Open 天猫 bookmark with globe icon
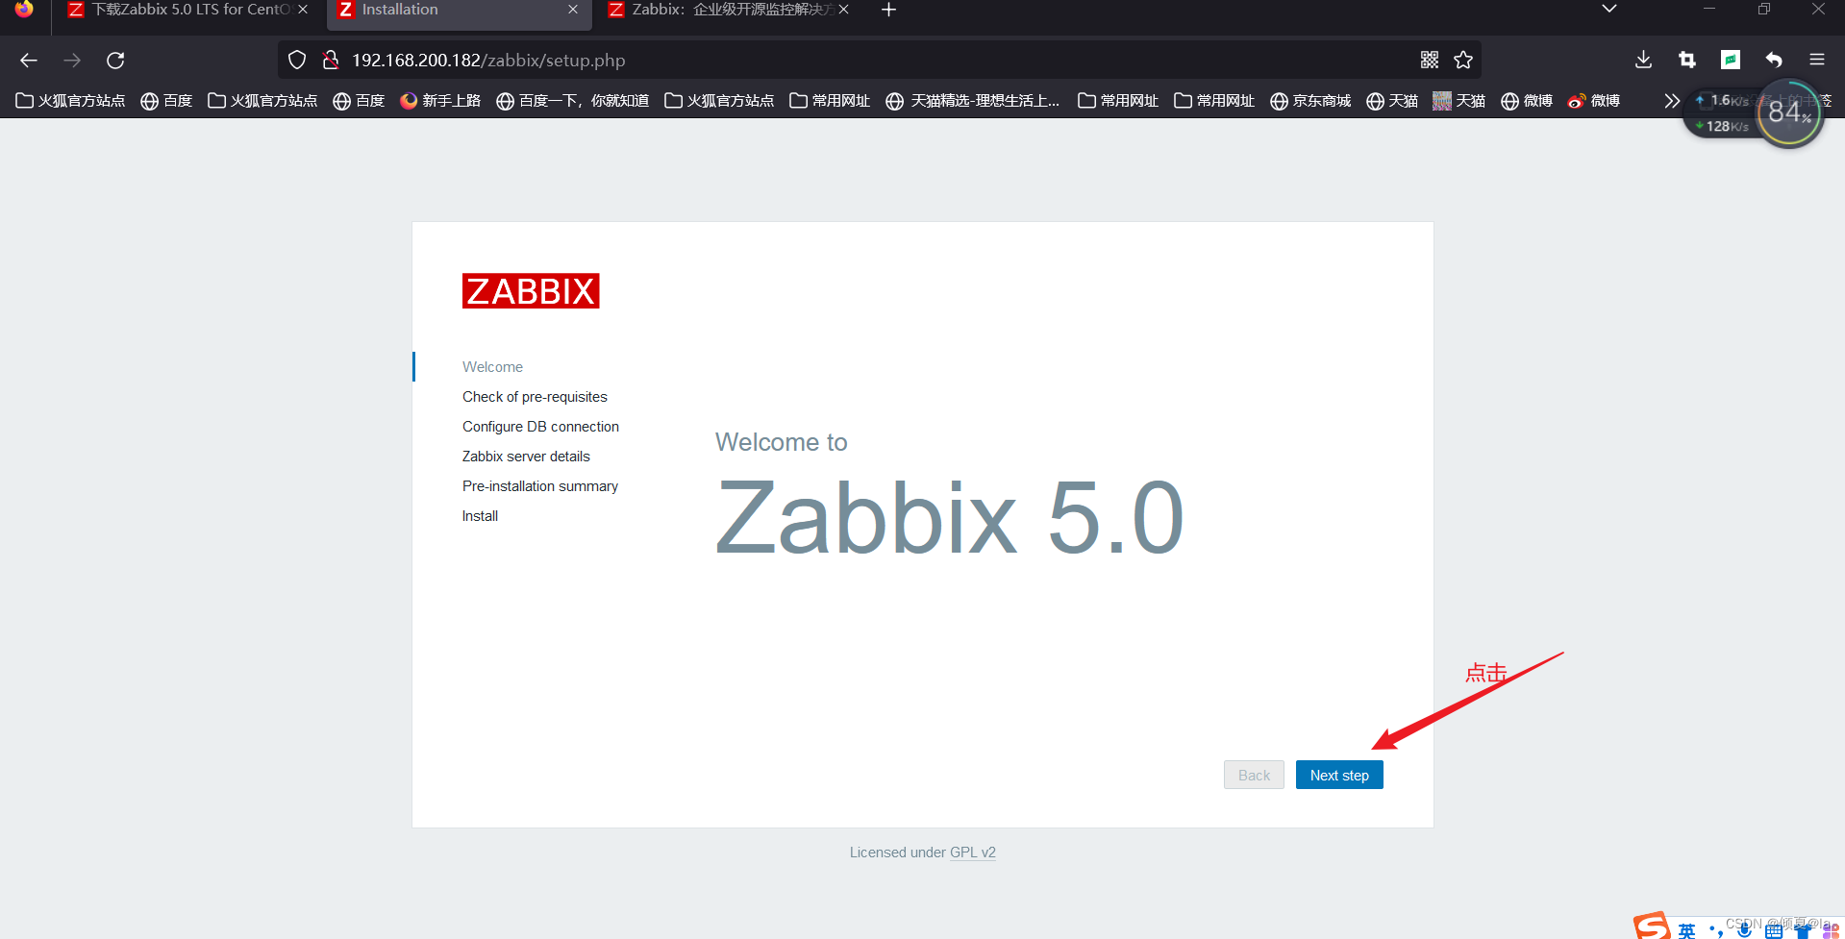 coord(1392,101)
